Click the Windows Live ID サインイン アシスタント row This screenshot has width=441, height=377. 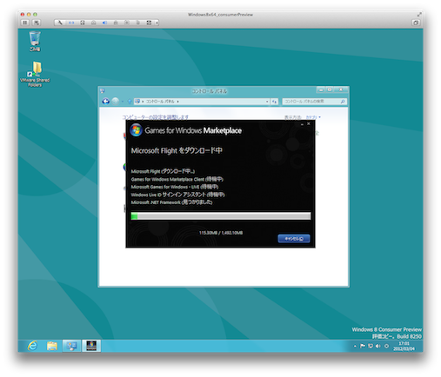click(x=177, y=195)
